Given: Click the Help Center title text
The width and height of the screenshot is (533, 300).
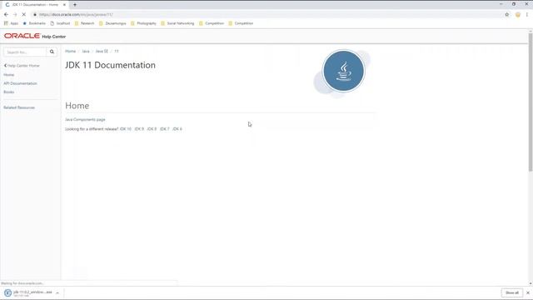Looking at the screenshot, I should tap(53, 37).
